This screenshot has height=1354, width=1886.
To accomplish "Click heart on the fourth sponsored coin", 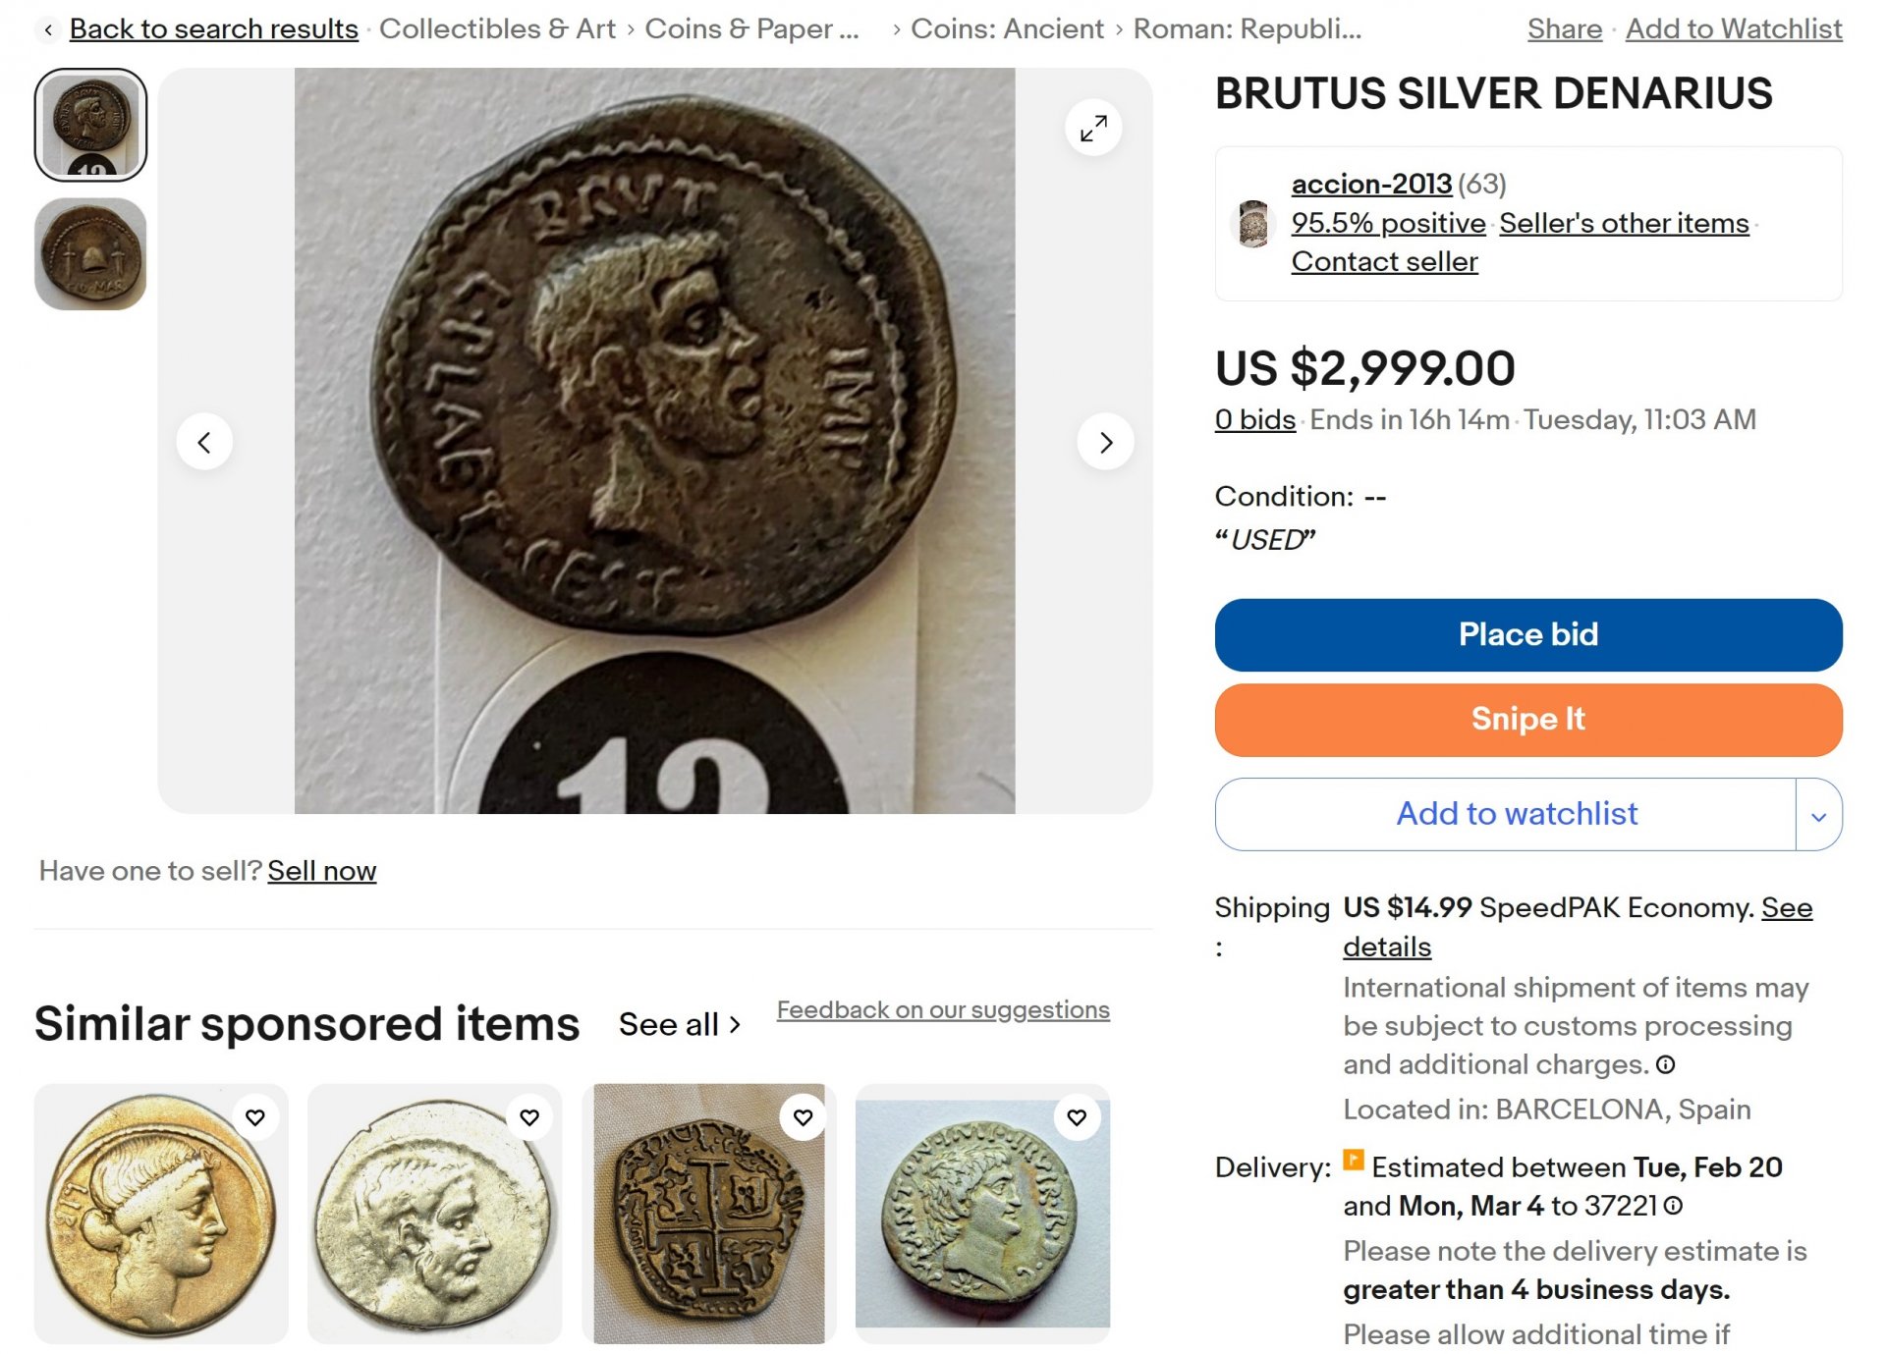I will point(1077,1117).
